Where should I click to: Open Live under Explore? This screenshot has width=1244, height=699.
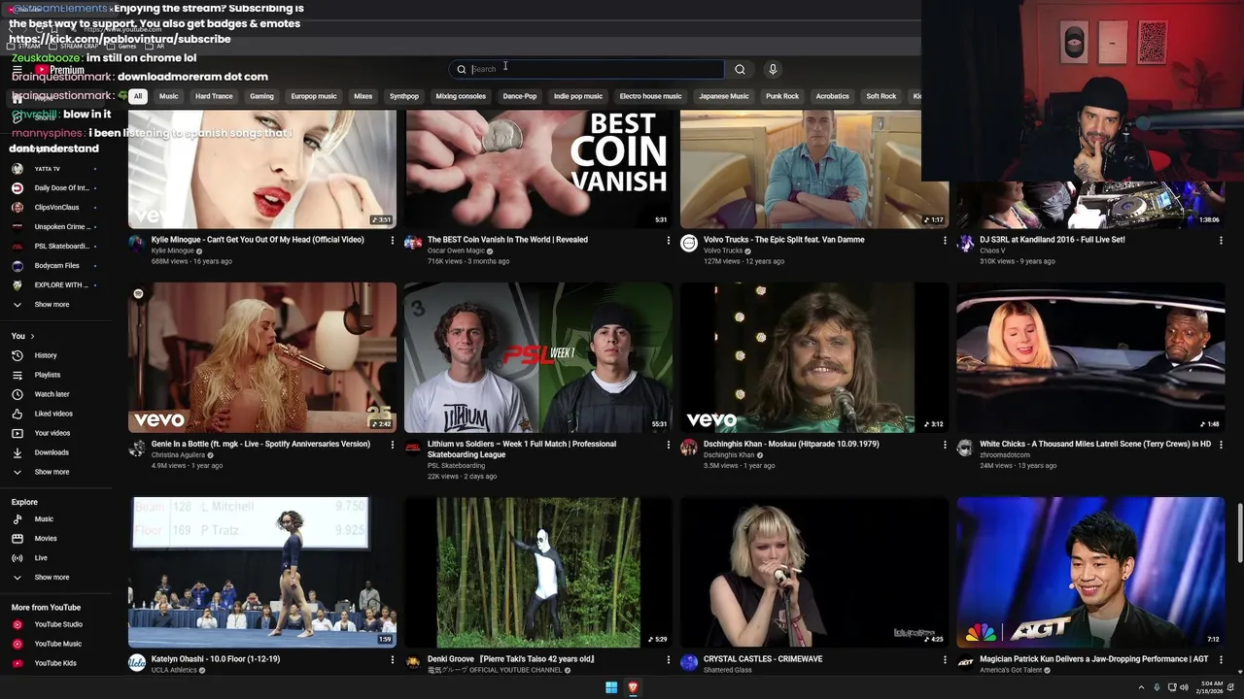coord(41,558)
